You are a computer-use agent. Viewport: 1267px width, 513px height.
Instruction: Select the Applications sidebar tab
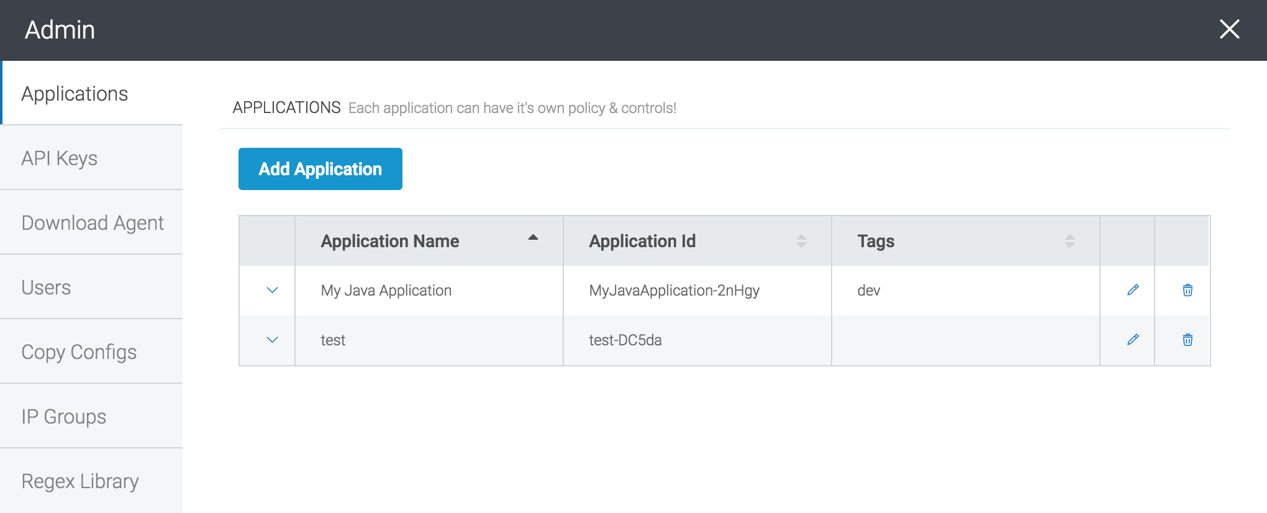tap(75, 94)
